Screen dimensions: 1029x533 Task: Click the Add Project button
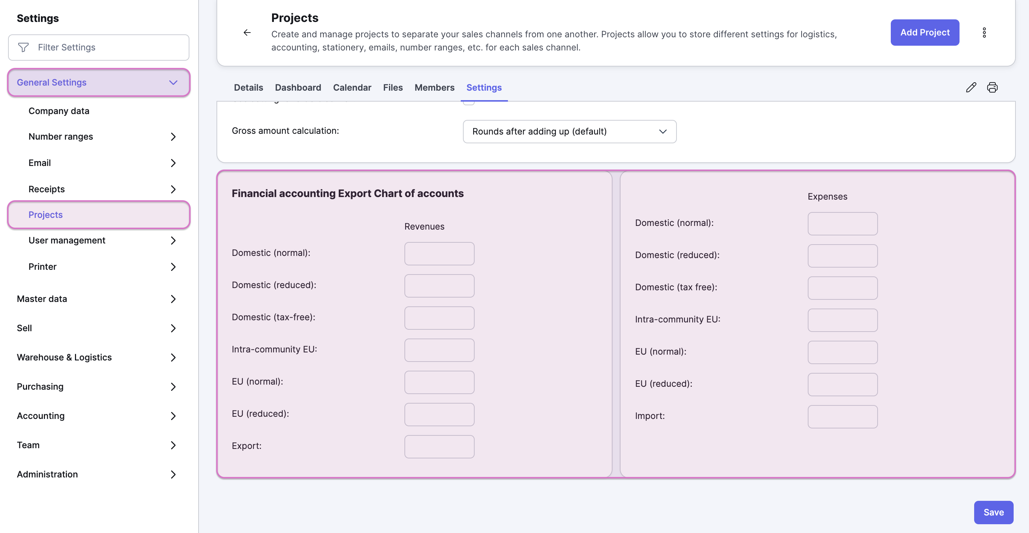pos(925,32)
